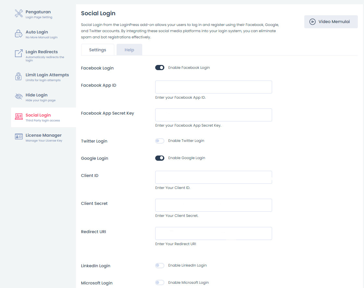The height and width of the screenshot is (288, 364).
Task: Focus the Client Secret text field
Action: (213, 205)
